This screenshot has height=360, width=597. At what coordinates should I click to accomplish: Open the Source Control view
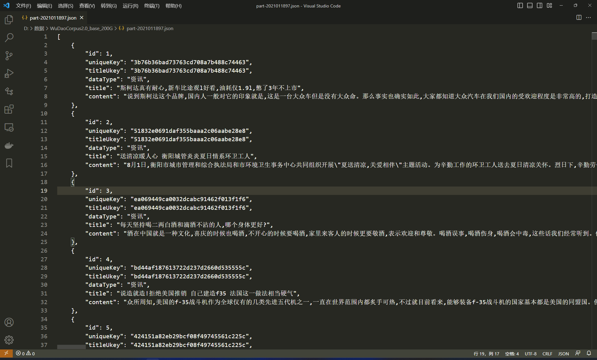(x=9, y=55)
